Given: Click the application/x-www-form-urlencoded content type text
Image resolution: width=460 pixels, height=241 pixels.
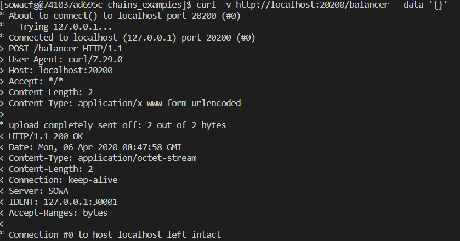Looking at the screenshot, I should pyautogui.click(x=160, y=103).
